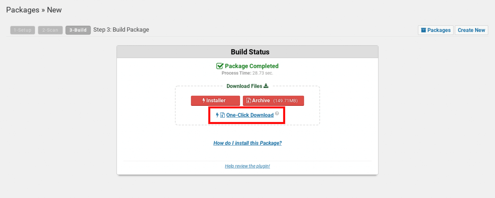Open the question mark help tooltip icon
Viewport: 495px width, 198px height.
(x=277, y=114)
